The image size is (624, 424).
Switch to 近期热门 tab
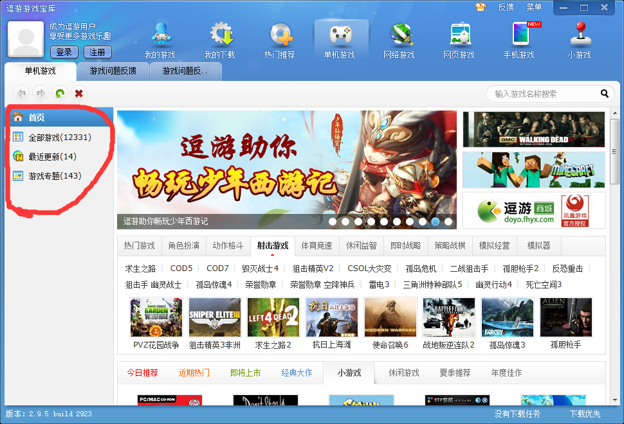coord(194,373)
